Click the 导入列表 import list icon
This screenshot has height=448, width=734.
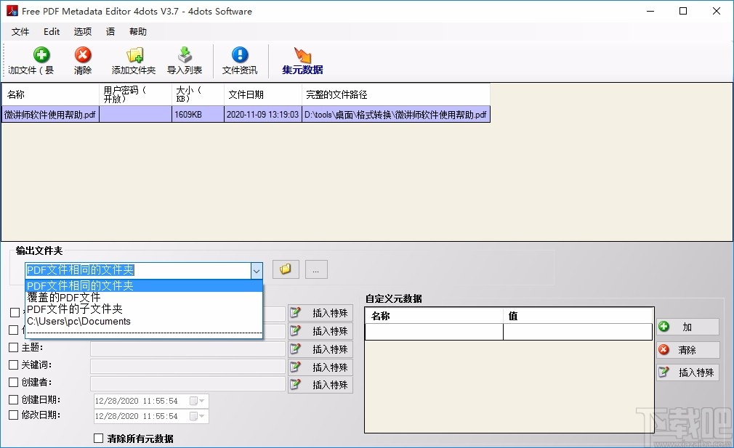[x=186, y=60]
